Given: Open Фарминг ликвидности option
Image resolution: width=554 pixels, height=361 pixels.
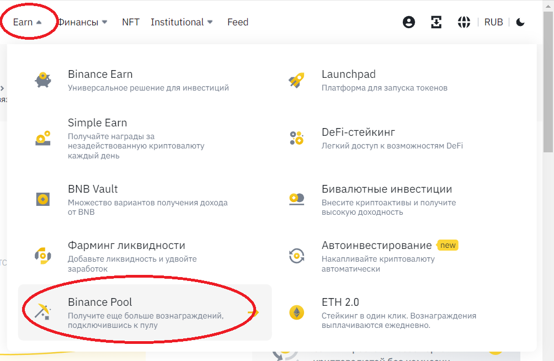Looking at the screenshot, I should click(126, 246).
